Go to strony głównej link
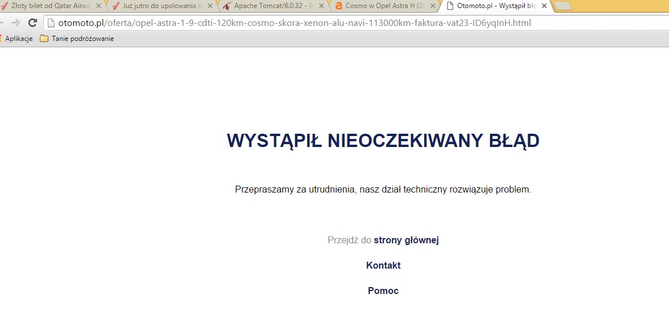 (406, 240)
